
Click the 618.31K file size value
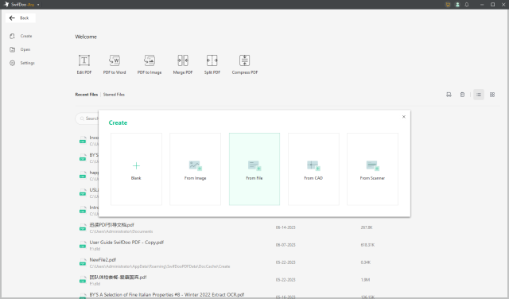367,245
